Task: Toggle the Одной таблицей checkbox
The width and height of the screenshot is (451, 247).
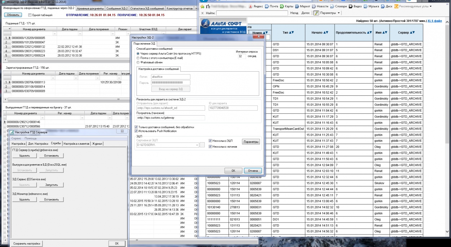Action: pyautogui.click(x=30, y=15)
